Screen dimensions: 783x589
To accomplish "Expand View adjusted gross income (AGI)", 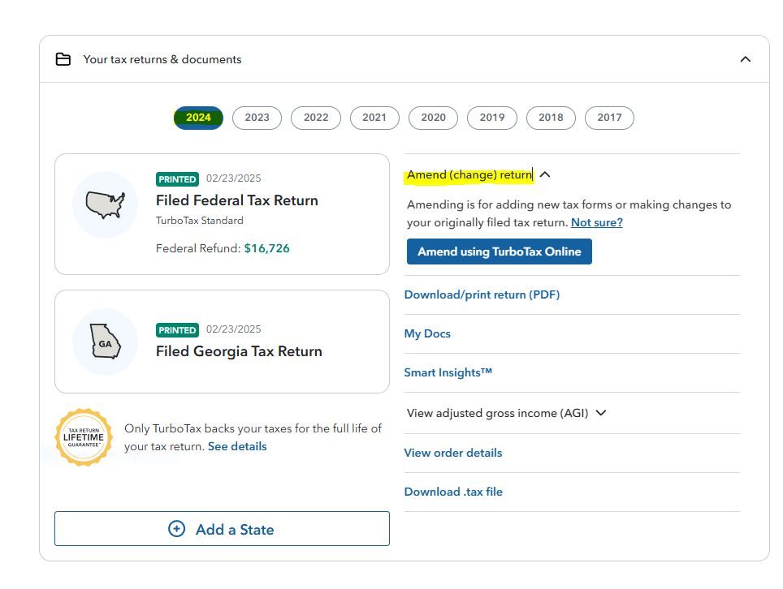I will point(601,413).
